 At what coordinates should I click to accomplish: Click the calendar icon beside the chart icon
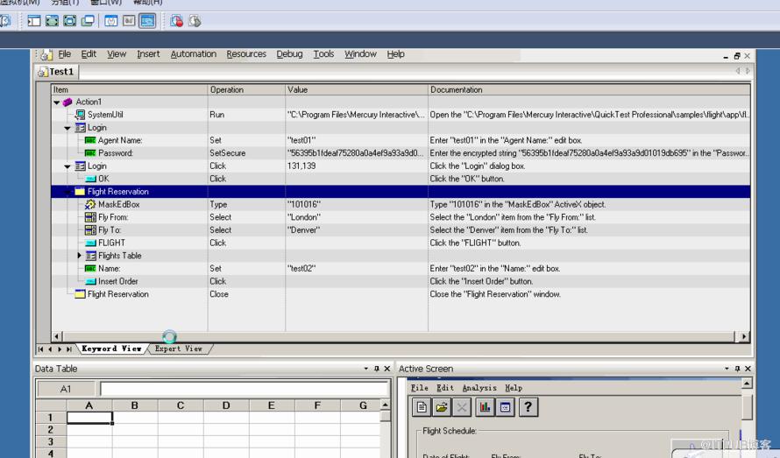[x=505, y=407]
